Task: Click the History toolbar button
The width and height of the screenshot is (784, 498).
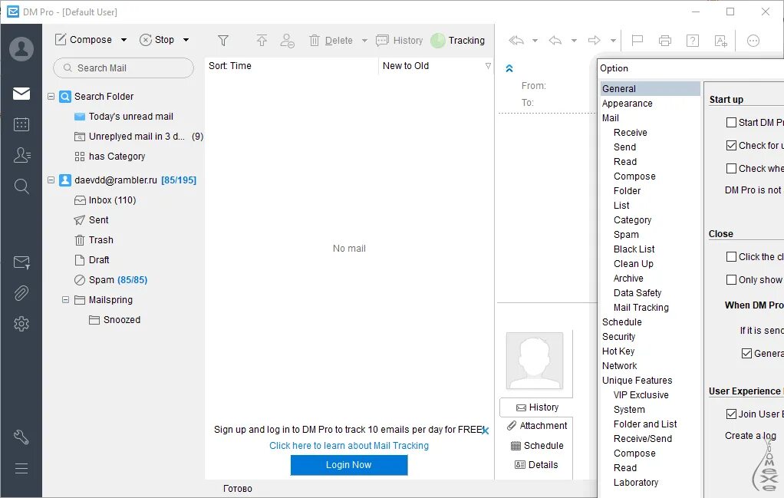Action: coord(399,41)
